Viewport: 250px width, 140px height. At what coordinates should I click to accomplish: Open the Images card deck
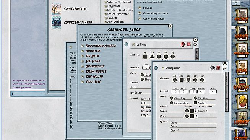click(242, 34)
